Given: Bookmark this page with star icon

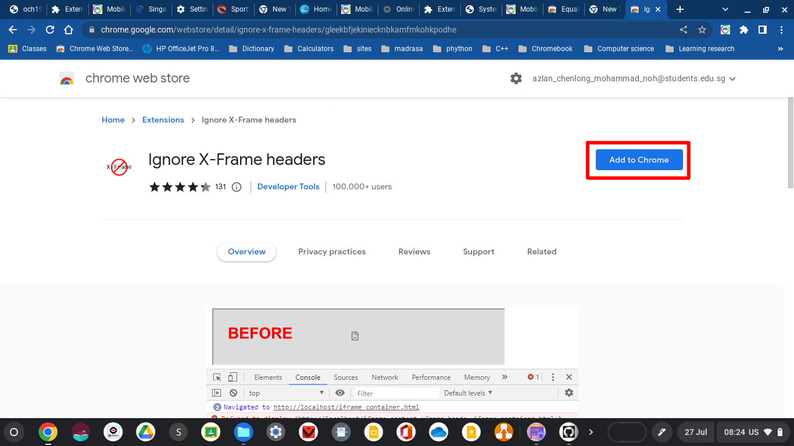Looking at the screenshot, I should (702, 30).
